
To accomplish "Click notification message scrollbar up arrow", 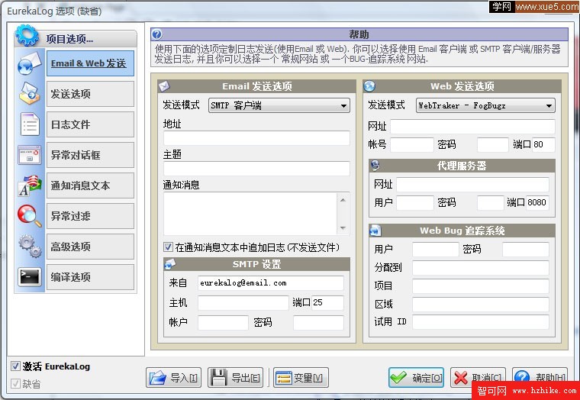I will tap(343, 200).
